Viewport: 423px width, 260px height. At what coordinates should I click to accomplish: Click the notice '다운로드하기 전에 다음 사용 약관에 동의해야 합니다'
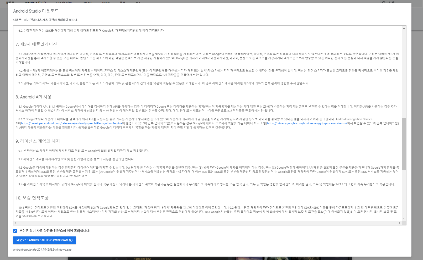tap(45, 20)
